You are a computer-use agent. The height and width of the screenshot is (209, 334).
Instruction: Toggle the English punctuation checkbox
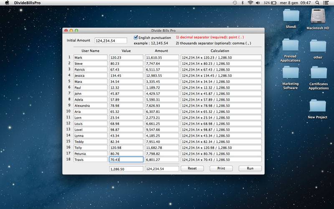[136, 38]
